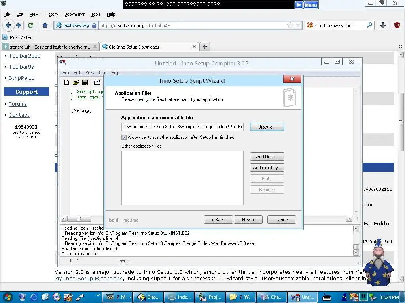Click New script icon in Inno Setup toolbar
The height and width of the screenshot is (303, 405).
point(66,82)
